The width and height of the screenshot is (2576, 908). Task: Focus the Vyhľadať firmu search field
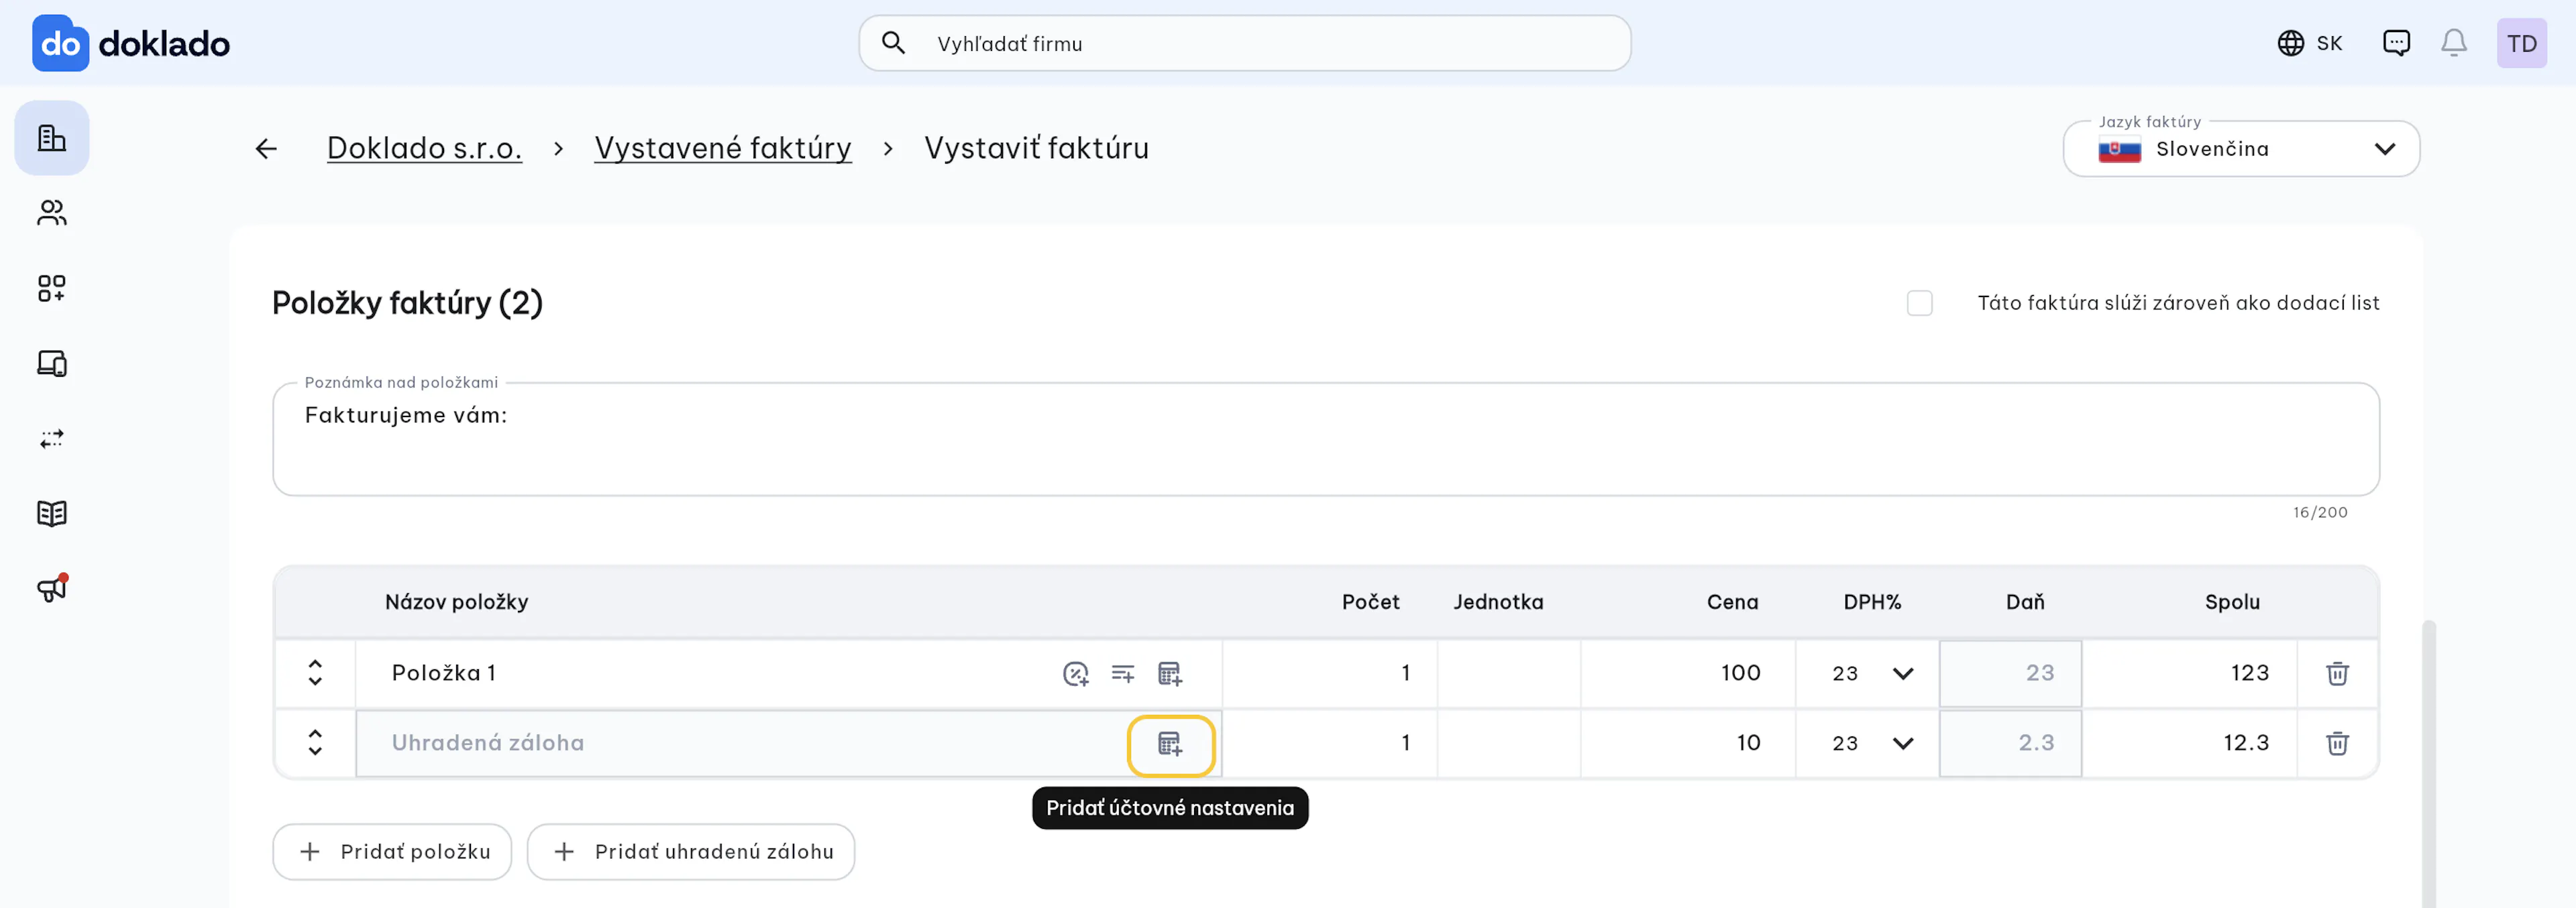pos(1245,43)
